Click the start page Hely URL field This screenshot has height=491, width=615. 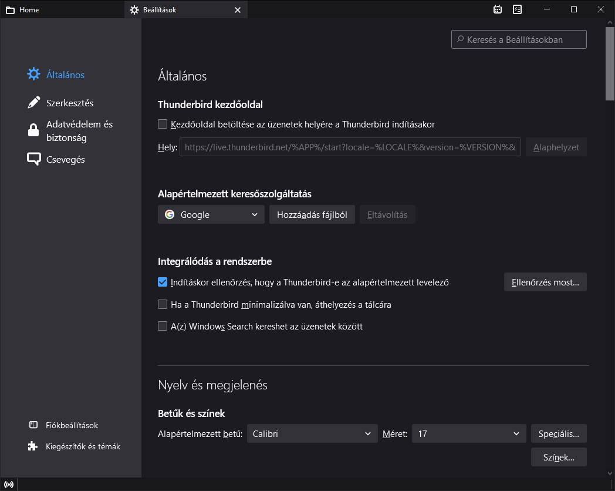pos(350,147)
